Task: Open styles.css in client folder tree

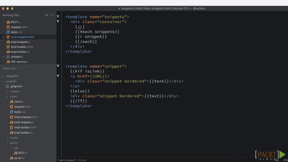Action: click(x=20, y=112)
